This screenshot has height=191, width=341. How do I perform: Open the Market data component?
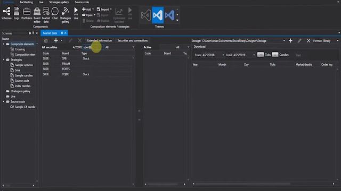coord(46,15)
